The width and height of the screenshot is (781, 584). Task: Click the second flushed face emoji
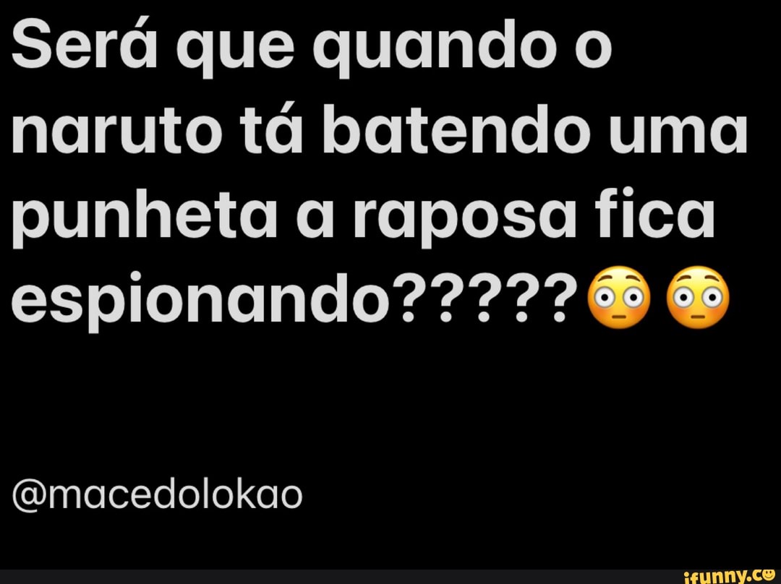pos(698,297)
